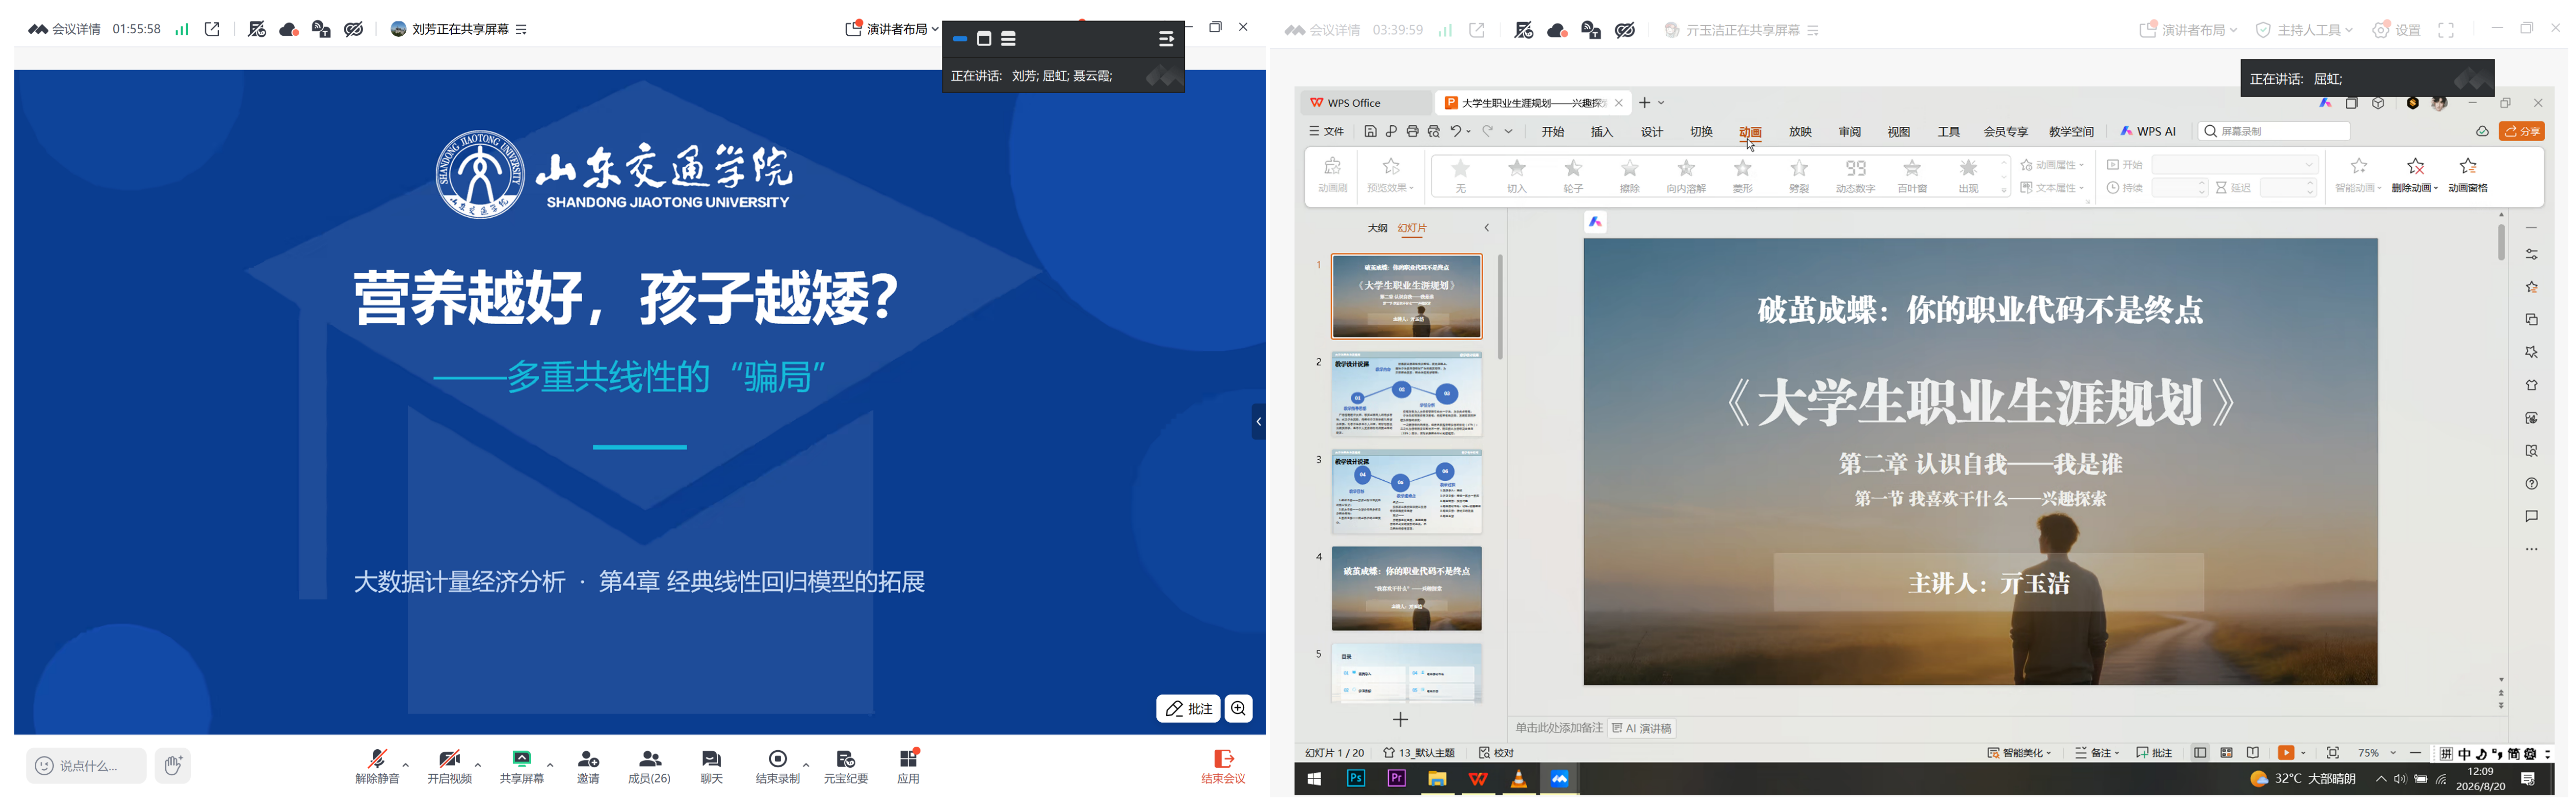Image resolution: width=2576 pixels, height=805 pixels.
Task: Click 共享屏幕 to share the screen
Action: [x=522, y=766]
